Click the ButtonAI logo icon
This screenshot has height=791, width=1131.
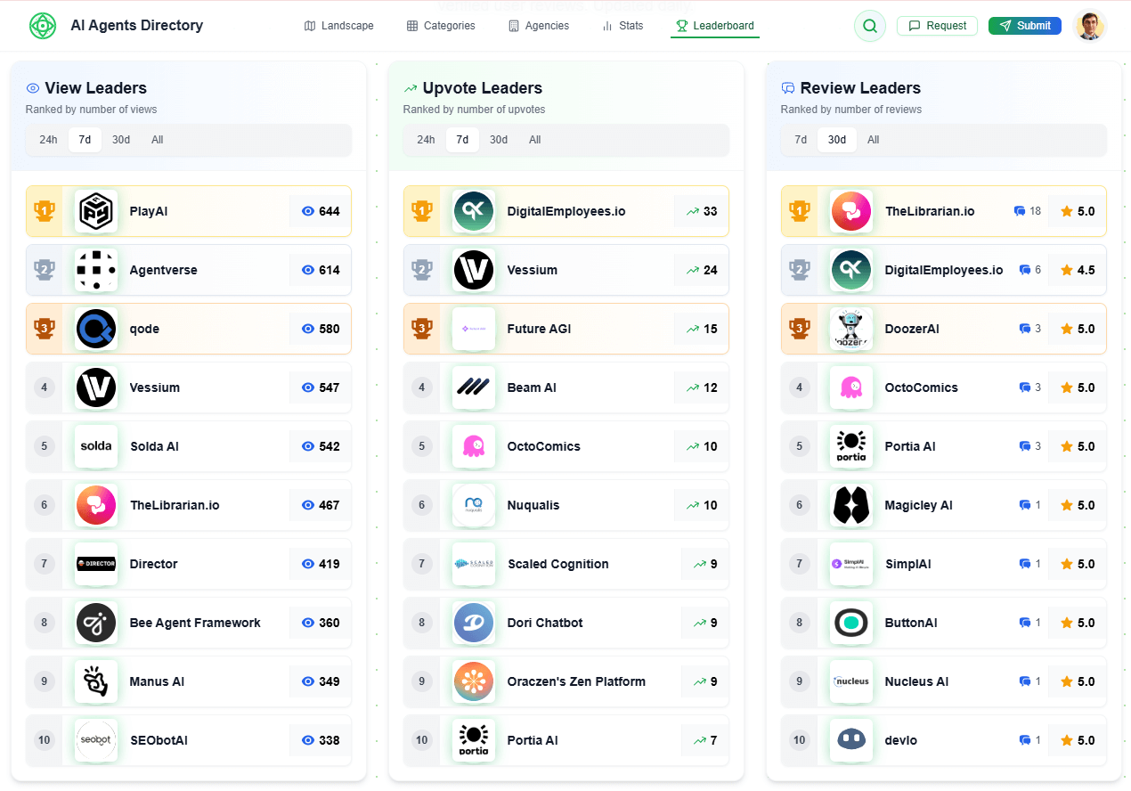point(851,623)
